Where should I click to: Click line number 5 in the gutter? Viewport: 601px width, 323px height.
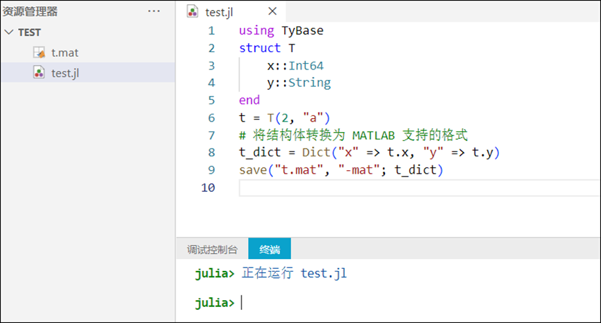tap(212, 101)
